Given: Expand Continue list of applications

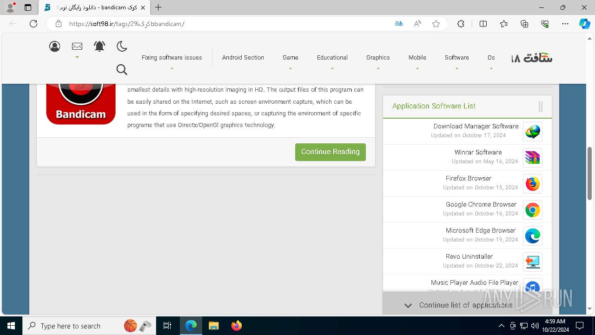Looking at the screenshot, I should click(467, 305).
